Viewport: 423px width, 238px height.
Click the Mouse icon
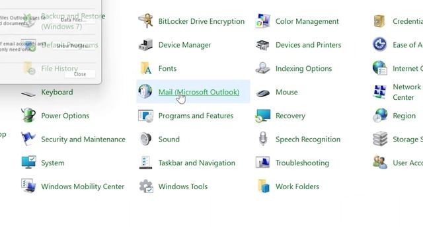coord(263,93)
